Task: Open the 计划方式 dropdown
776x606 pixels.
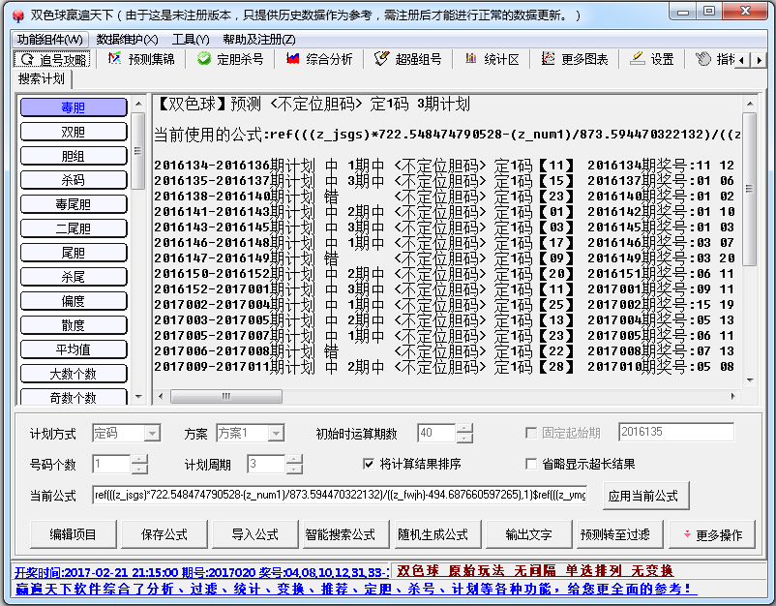Action: coord(152,434)
